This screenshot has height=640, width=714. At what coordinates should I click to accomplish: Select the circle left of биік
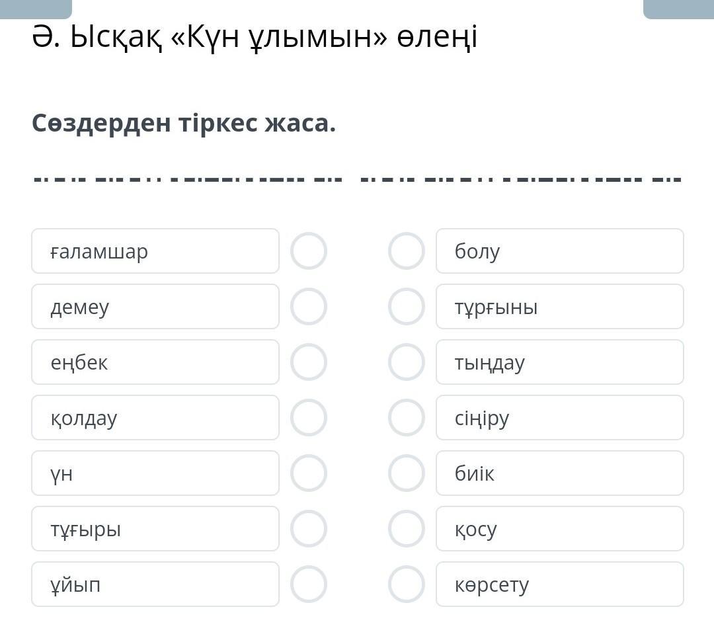point(406,473)
